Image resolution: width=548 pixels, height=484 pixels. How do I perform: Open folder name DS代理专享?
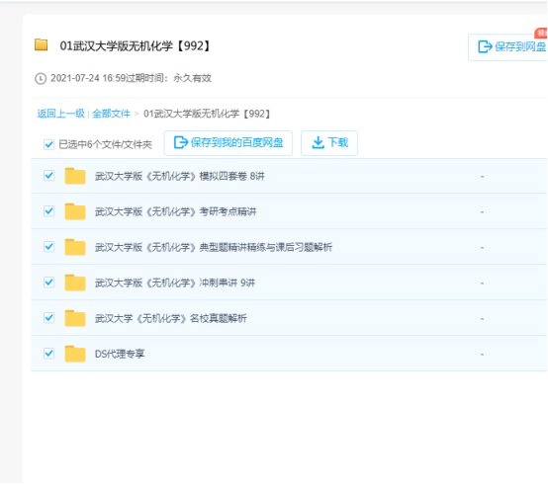click(x=120, y=355)
